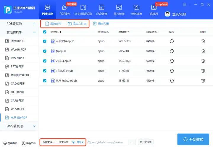Select the 原文件夹 radio option
Image resolution: width=213 pixels, height=149 pixels.
(57, 142)
